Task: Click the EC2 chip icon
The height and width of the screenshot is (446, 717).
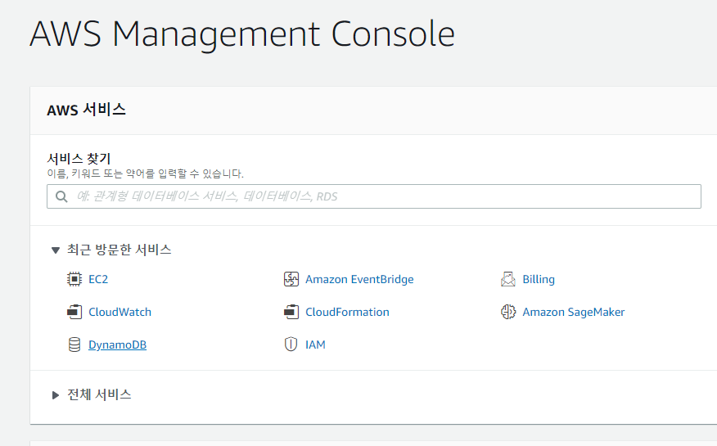Action: tap(74, 279)
